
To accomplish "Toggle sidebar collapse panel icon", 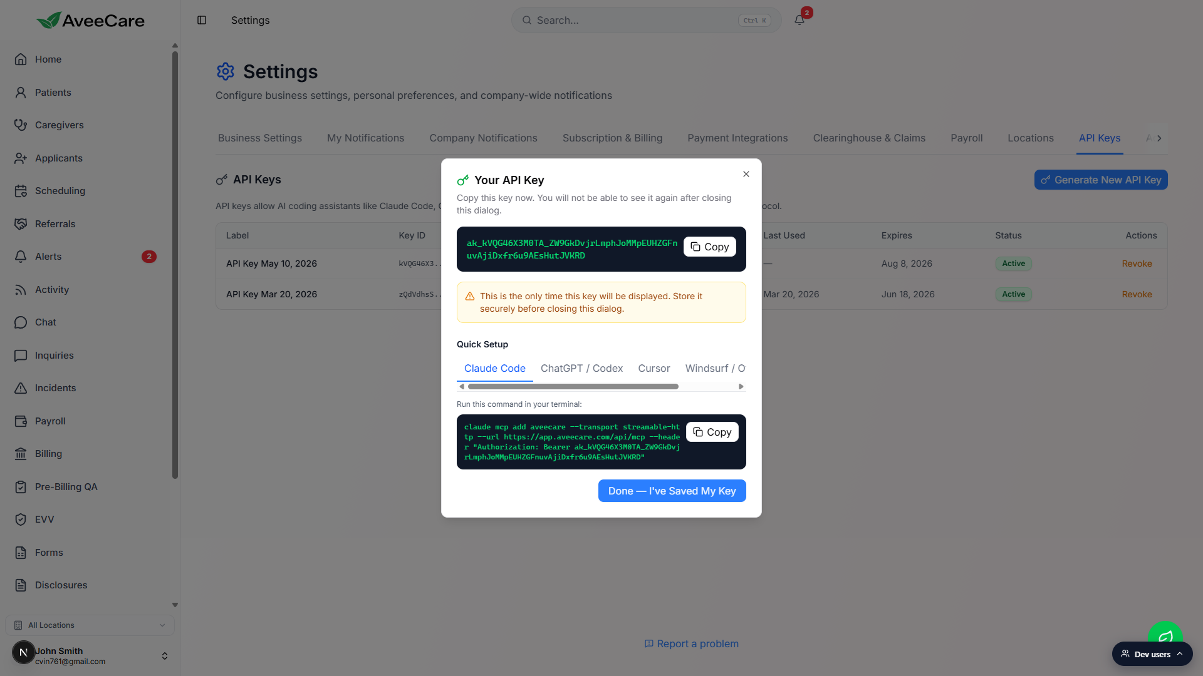I will pos(202,20).
